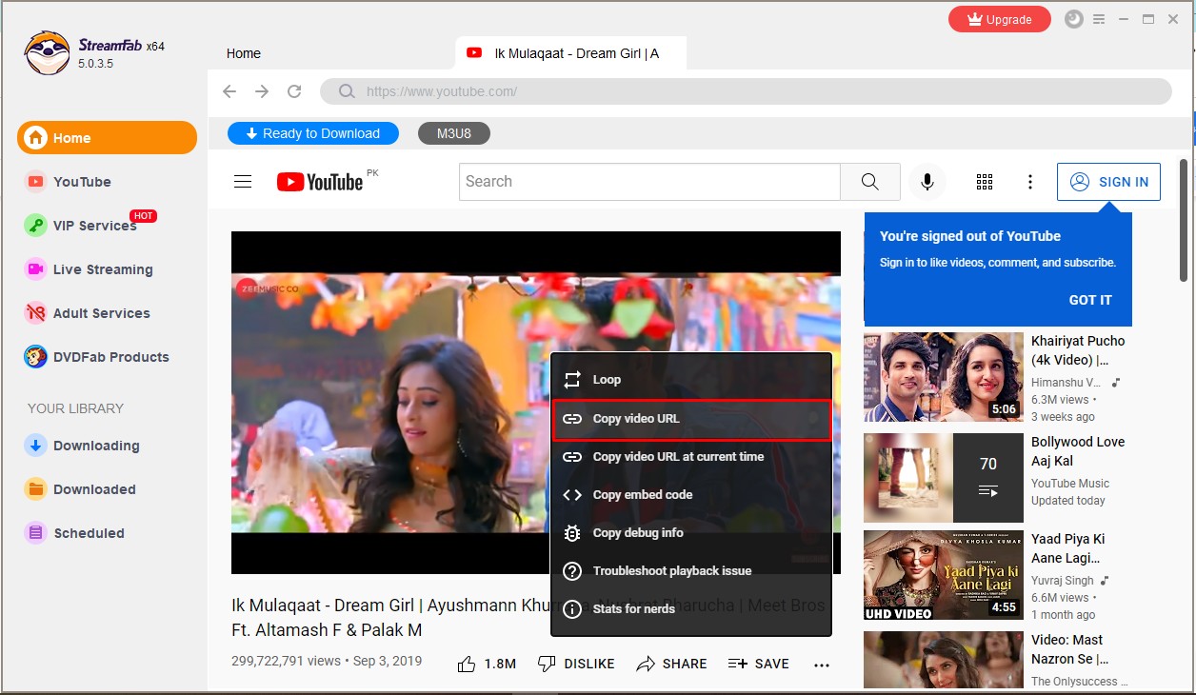Viewport: 1196px width, 695px height.
Task: Choose Copy embed code
Action: [691, 495]
